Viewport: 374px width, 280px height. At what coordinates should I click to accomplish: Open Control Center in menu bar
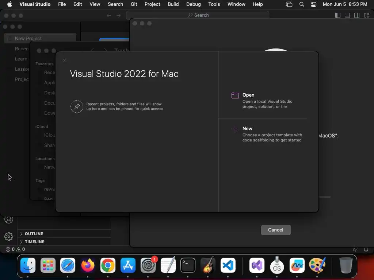pos(314,4)
